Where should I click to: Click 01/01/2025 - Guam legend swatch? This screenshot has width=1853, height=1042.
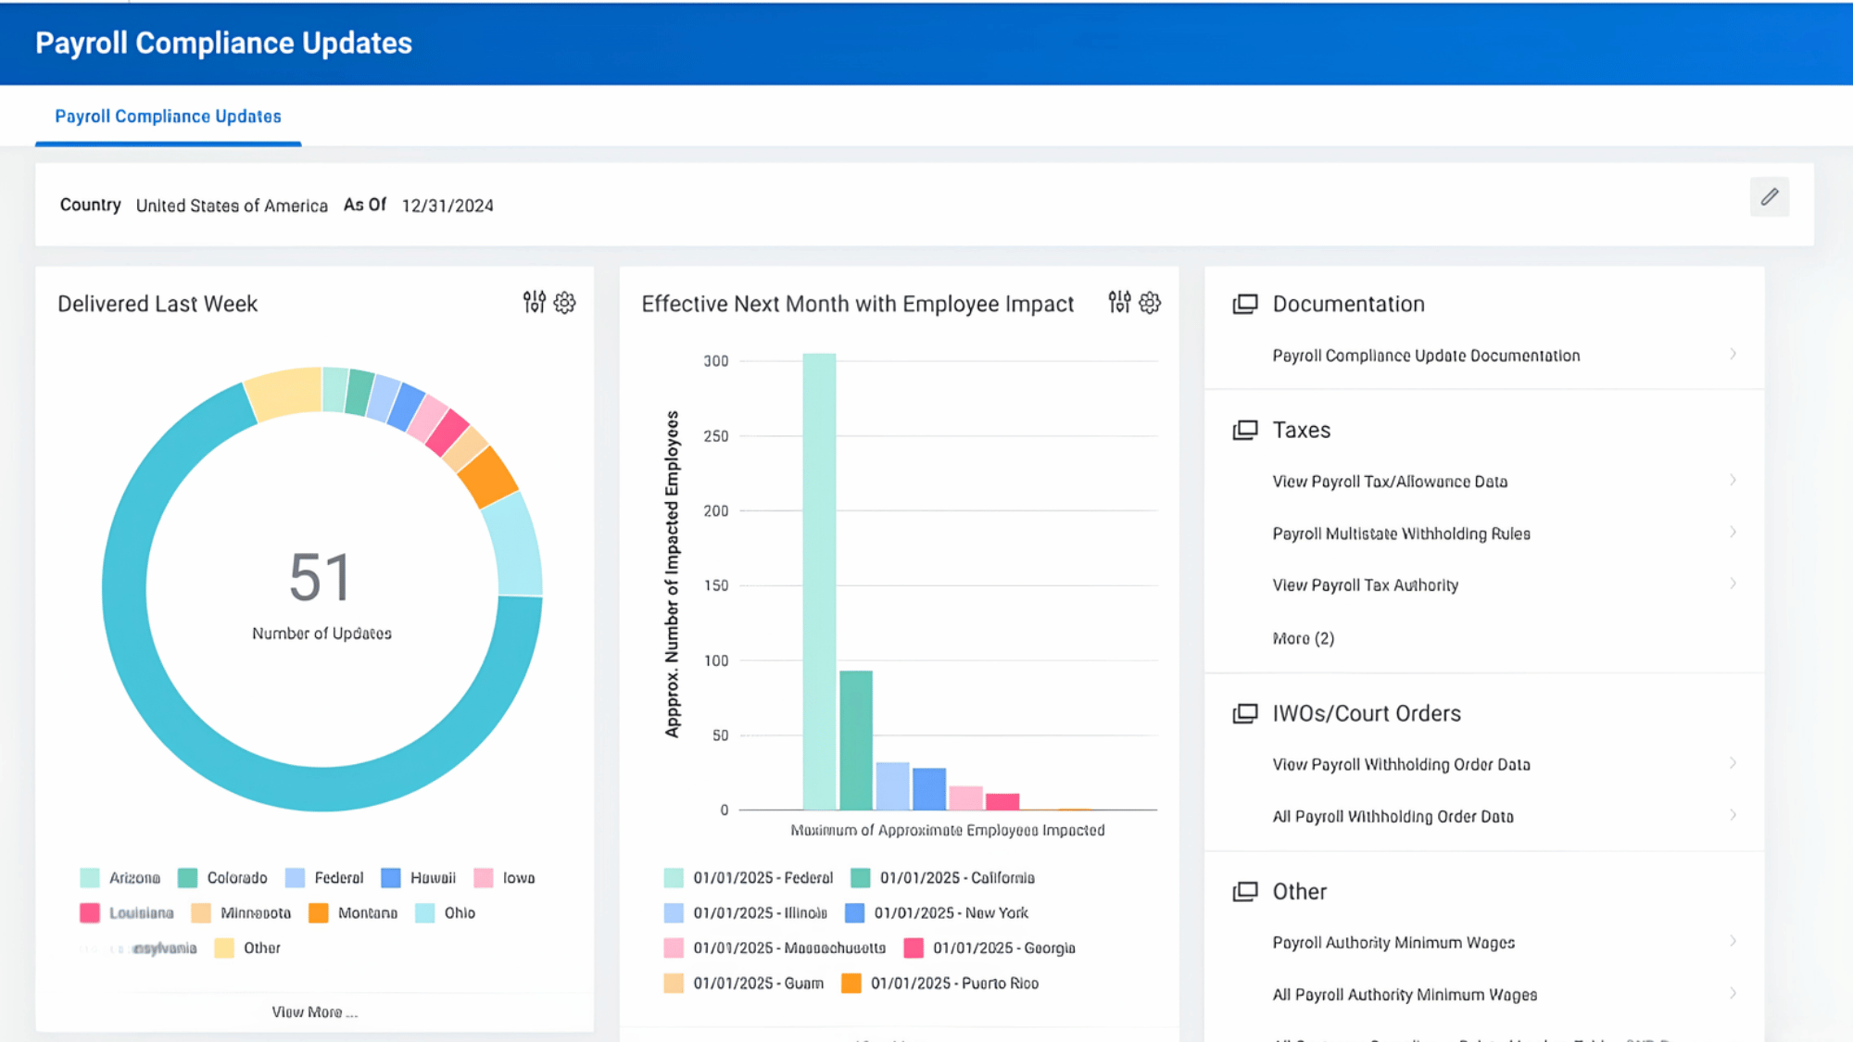[x=674, y=984]
